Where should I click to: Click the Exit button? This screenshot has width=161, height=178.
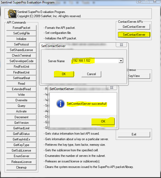coord(134,134)
